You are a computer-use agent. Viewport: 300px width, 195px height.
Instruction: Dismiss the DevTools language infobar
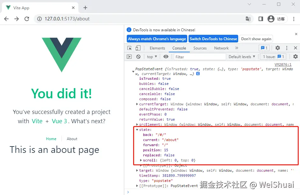click(296, 34)
